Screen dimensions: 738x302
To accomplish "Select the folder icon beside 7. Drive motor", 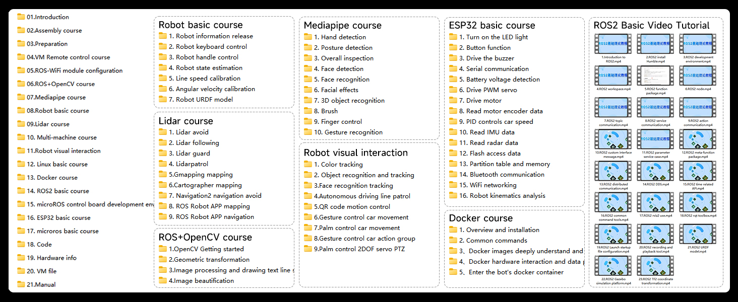I will pyautogui.click(x=453, y=100).
